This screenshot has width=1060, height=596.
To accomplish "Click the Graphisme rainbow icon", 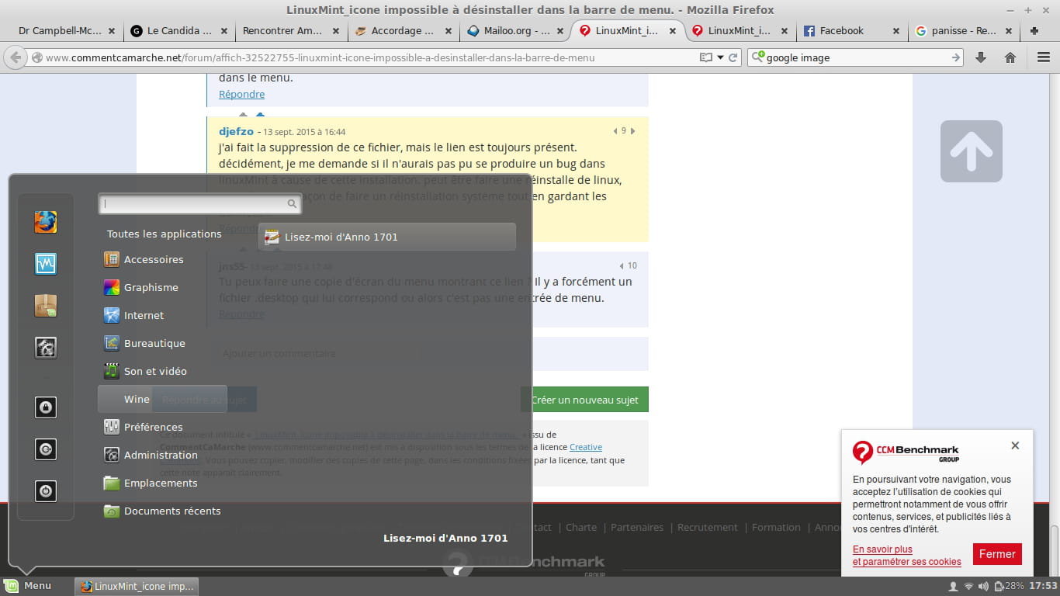I will pyautogui.click(x=112, y=287).
